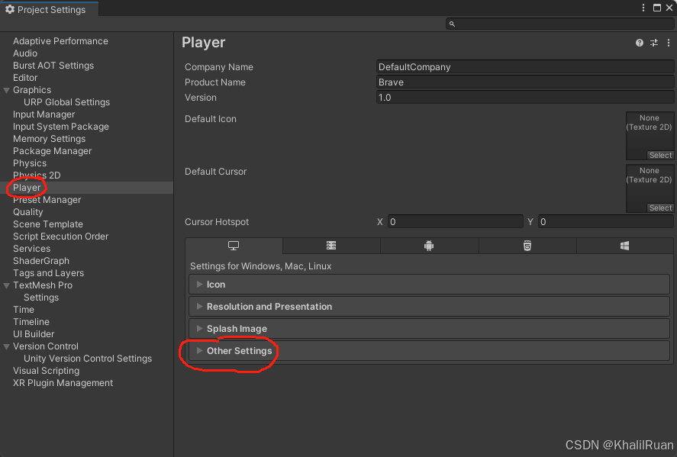Image resolution: width=677 pixels, height=457 pixels.
Task: Open Services settings
Action: pos(31,249)
